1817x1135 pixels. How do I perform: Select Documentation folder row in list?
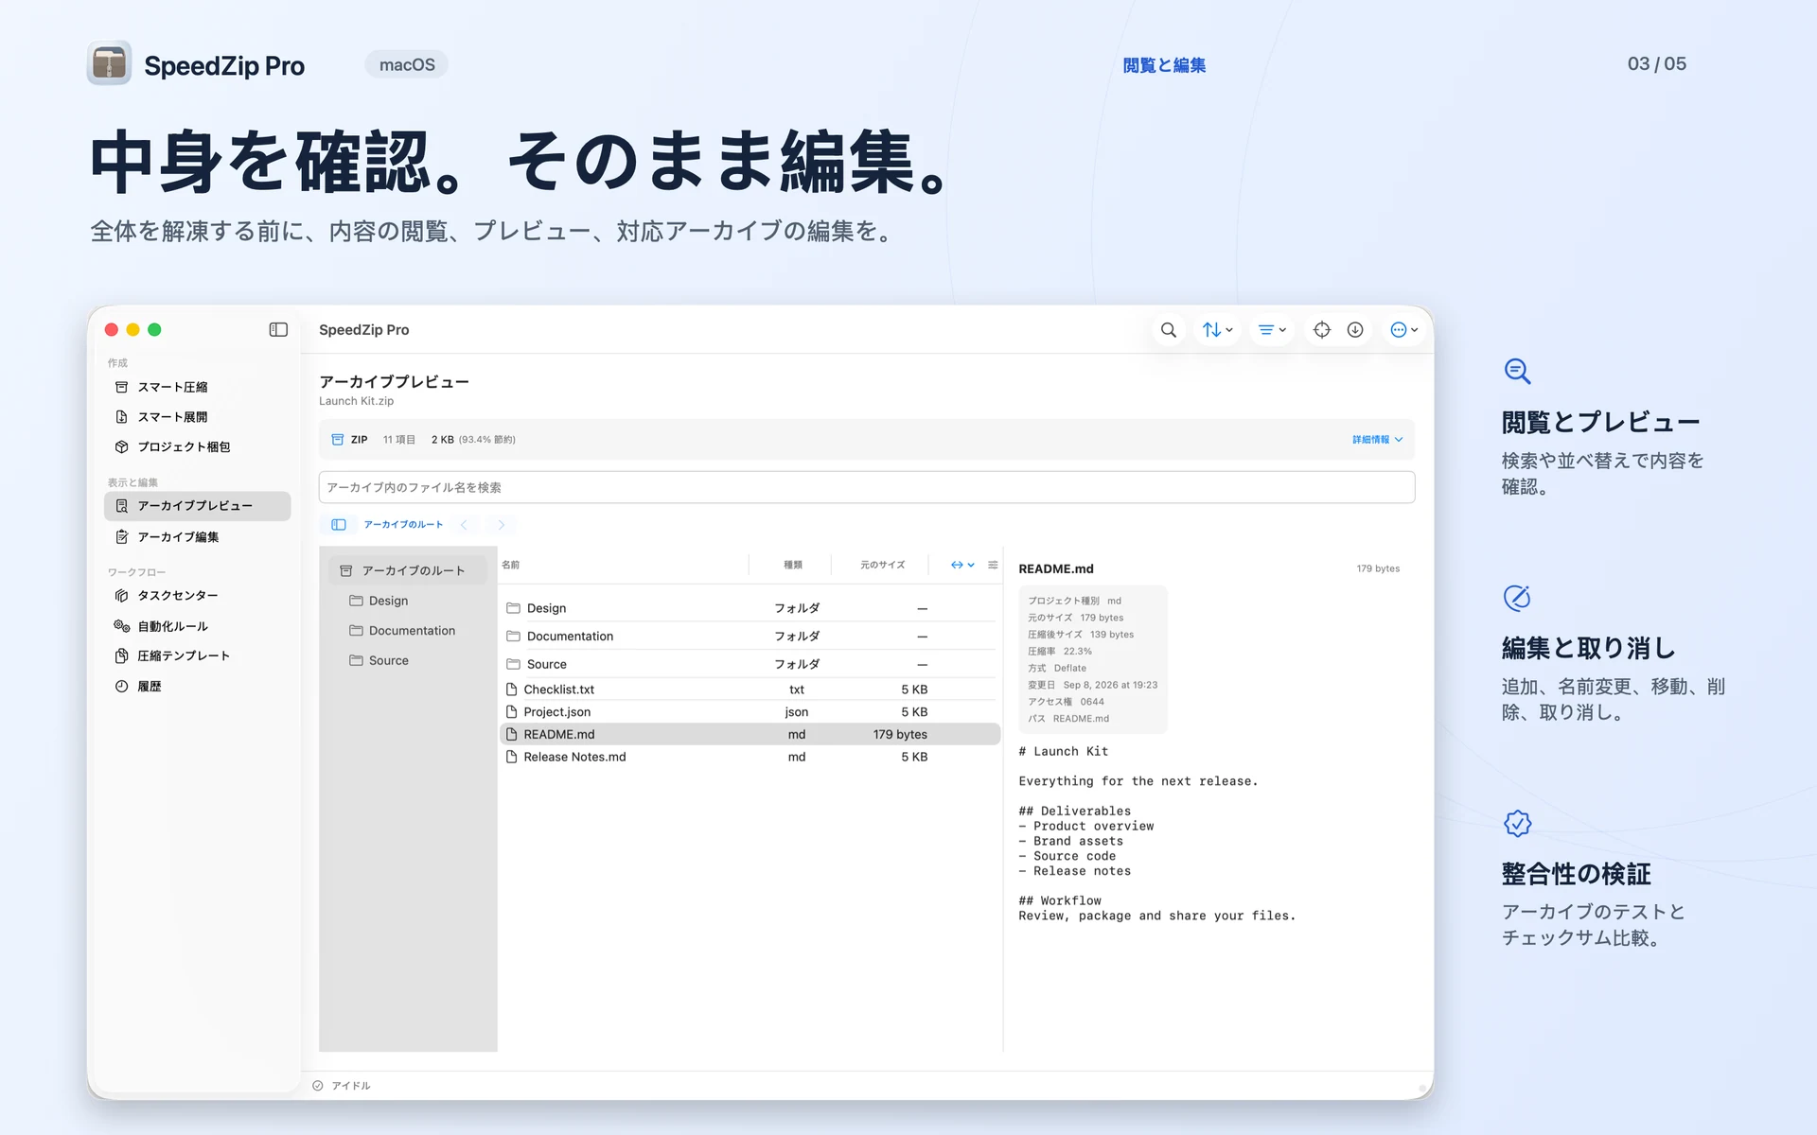pyautogui.click(x=750, y=637)
